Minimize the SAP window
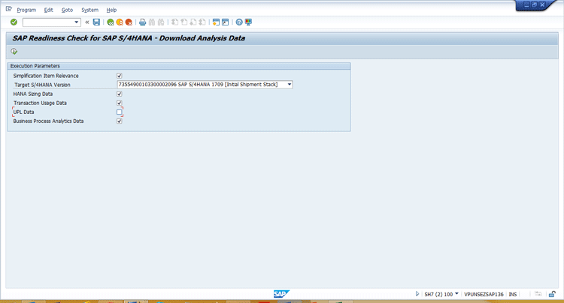 tap(526, 4)
